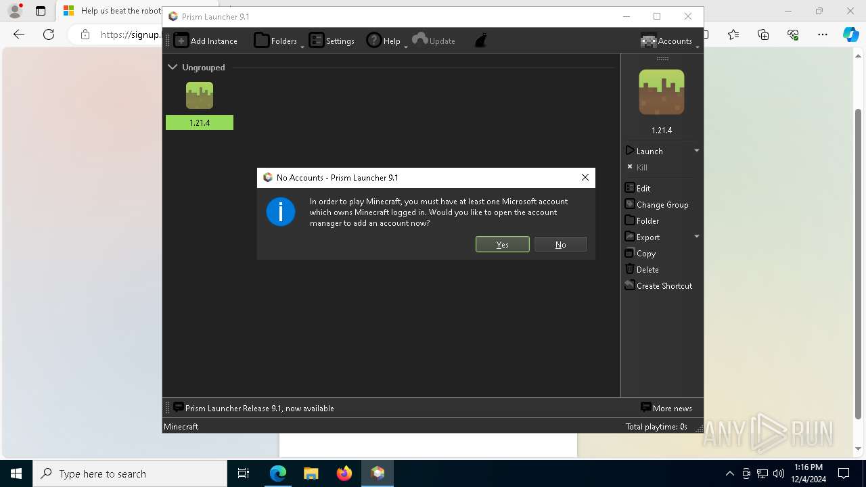This screenshot has height=487, width=866.
Task: Click the volume icon in system tray
Action: 779,473
